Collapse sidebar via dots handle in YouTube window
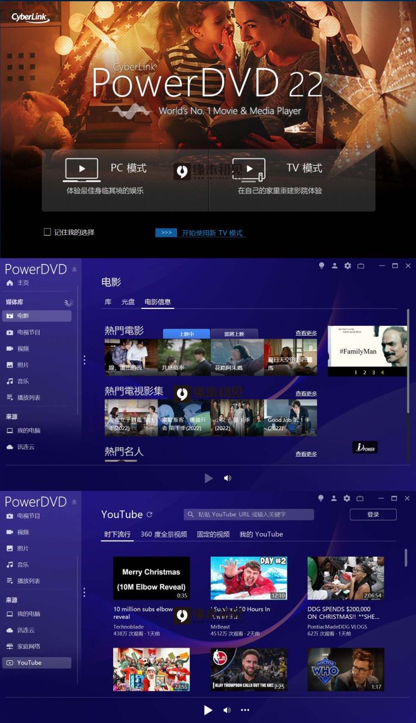This screenshot has width=416, height=723. click(x=84, y=592)
